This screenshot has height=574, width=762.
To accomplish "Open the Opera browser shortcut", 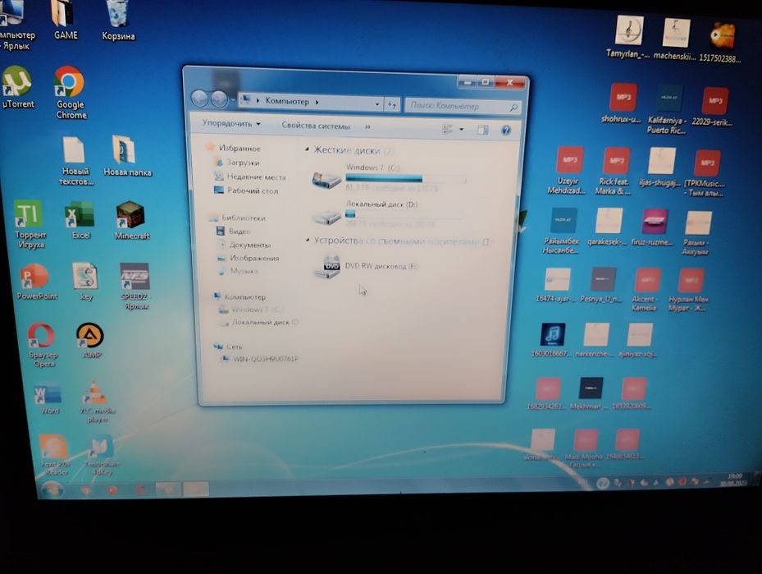I will (43, 344).
